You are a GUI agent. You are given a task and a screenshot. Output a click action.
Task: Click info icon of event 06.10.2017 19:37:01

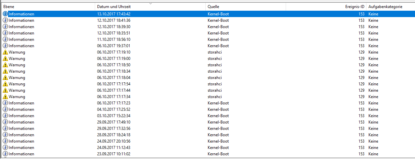(5, 46)
